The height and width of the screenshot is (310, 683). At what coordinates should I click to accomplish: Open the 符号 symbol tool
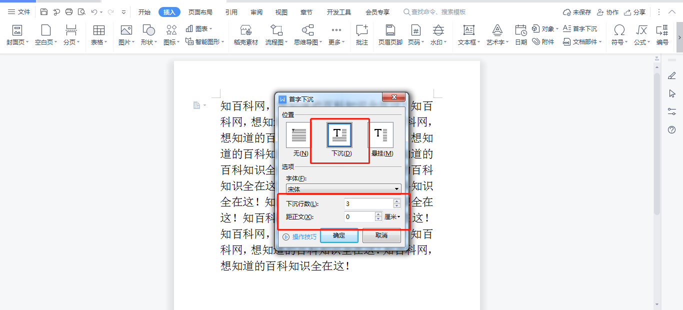[x=619, y=35]
